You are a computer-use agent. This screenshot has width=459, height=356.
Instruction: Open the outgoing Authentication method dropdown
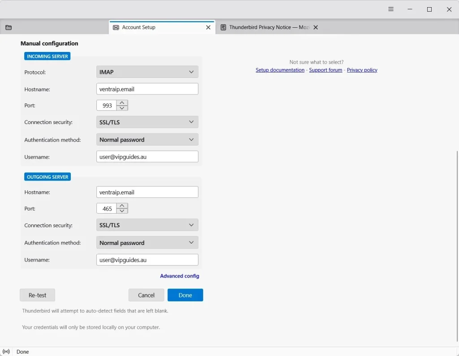tap(147, 242)
